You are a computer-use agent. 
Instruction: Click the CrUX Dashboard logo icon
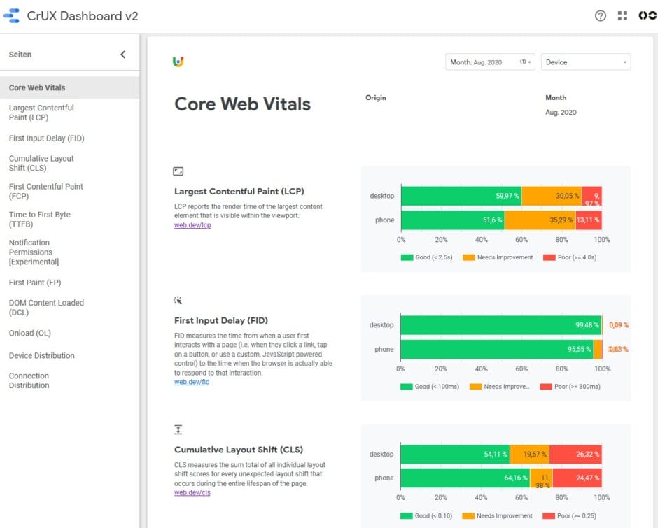tap(10, 14)
